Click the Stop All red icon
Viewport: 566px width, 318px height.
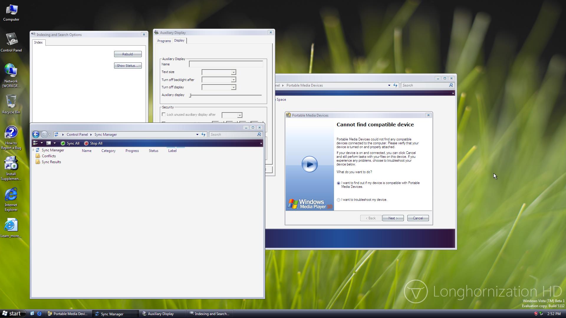tap(86, 143)
